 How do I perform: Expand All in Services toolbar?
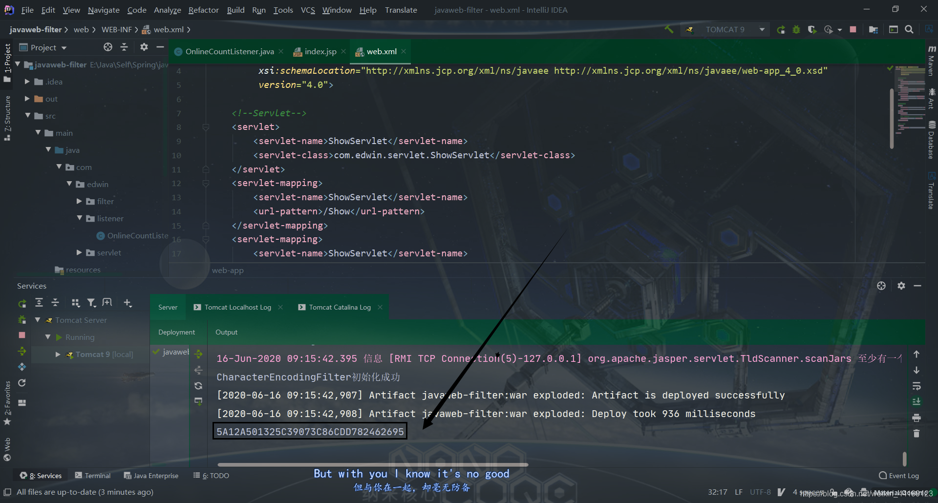click(x=39, y=303)
